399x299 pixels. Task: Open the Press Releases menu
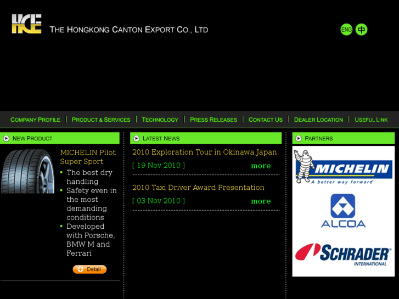click(213, 120)
